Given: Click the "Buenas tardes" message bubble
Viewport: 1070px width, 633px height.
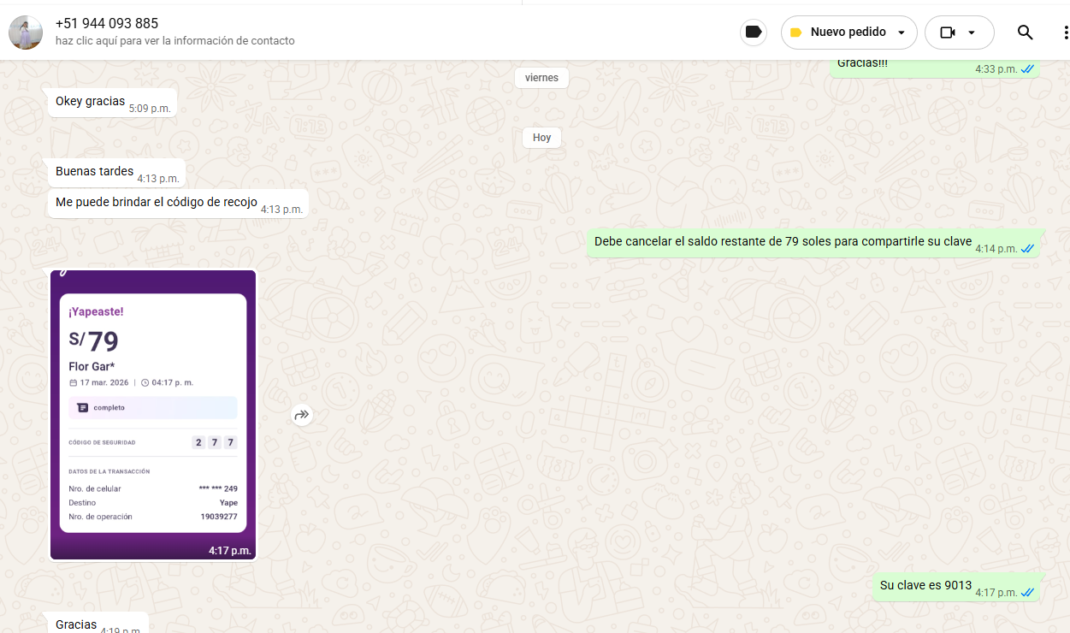Looking at the screenshot, I should point(94,172).
